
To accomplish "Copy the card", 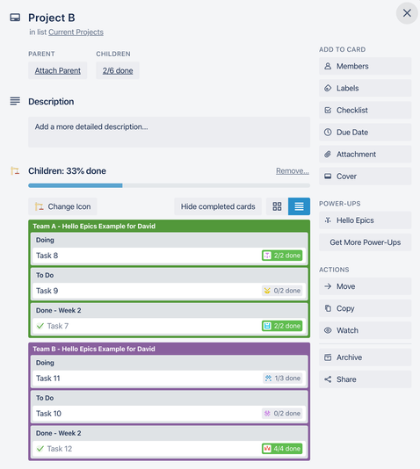I will pyautogui.click(x=365, y=308).
